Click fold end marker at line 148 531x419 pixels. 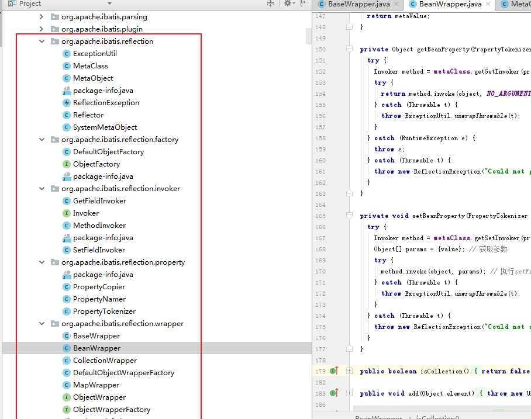point(350,27)
